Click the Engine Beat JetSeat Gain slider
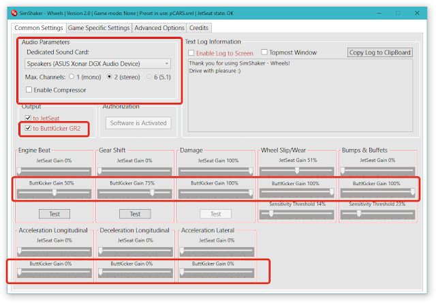 [54, 171]
